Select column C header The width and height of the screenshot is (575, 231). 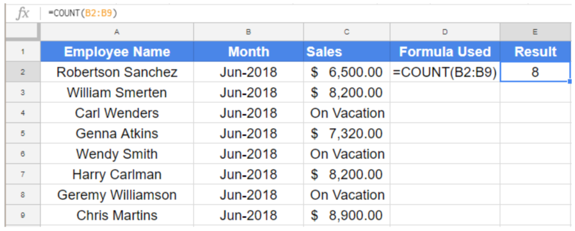(346, 32)
